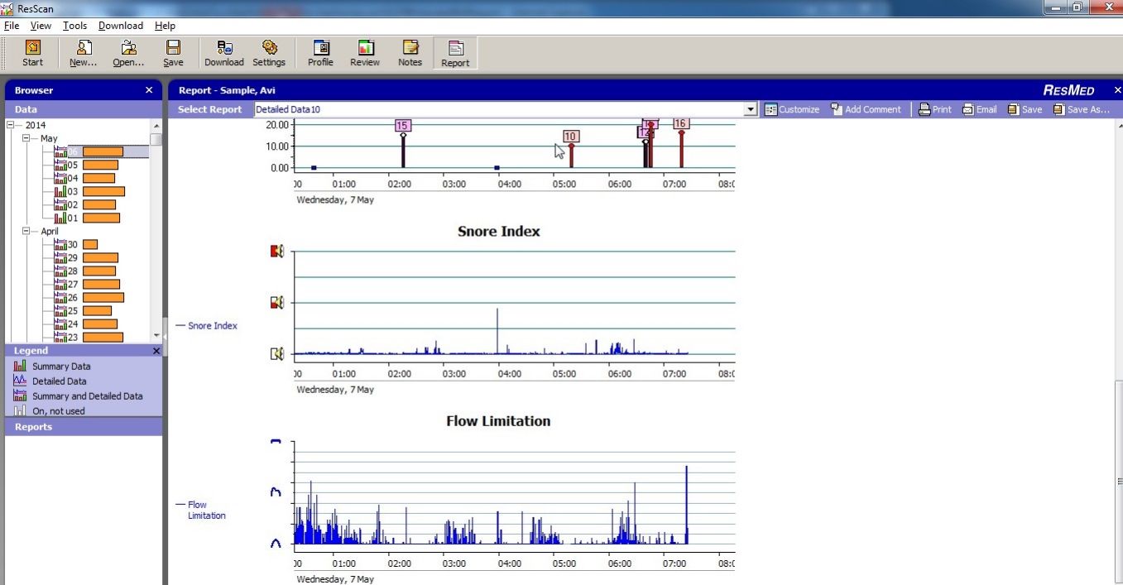Image resolution: width=1123 pixels, height=585 pixels.
Task: Click Summary and Detailed Data legend entry
Action: click(x=78, y=396)
